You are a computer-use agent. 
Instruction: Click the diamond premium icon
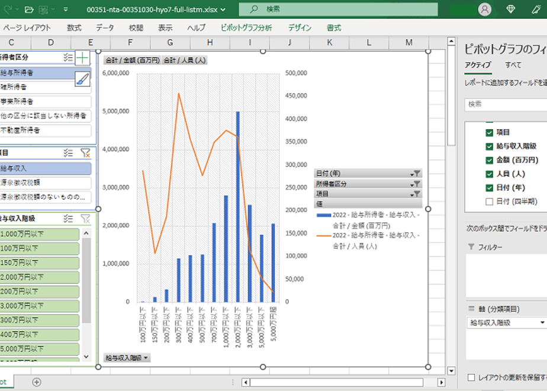tap(510, 9)
